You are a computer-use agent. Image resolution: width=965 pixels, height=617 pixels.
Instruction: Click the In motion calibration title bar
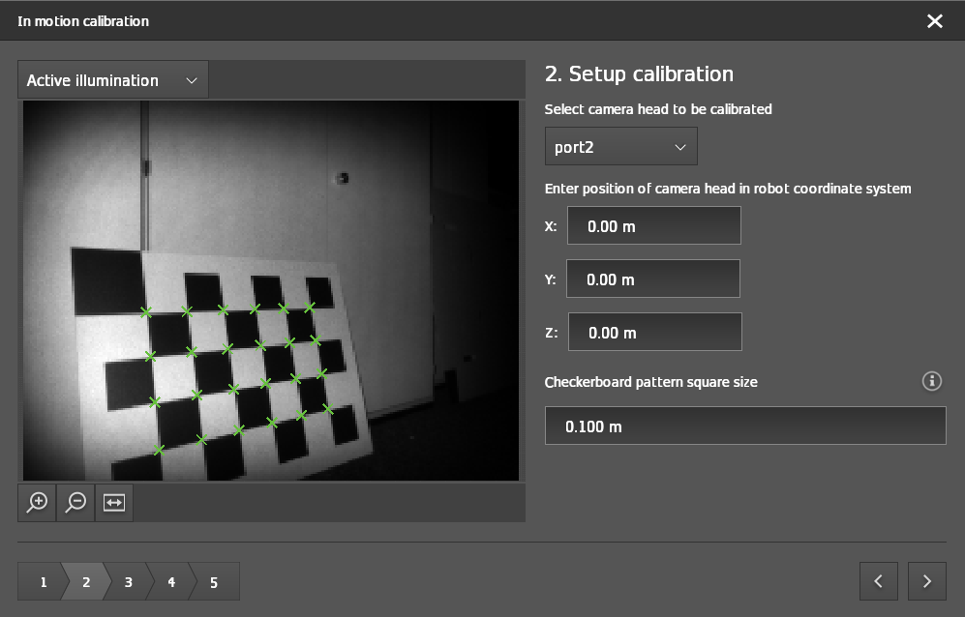[x=436, y=21]
